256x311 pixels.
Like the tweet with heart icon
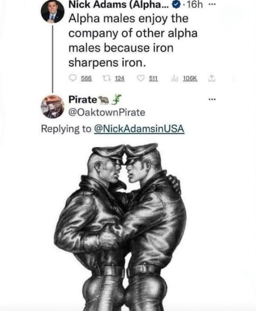click(141, 78)
